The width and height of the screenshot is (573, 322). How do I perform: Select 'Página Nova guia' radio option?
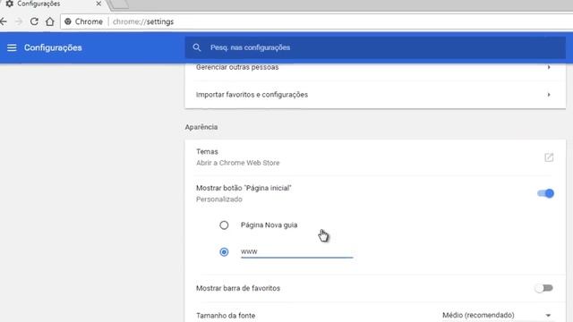point(224,225)
